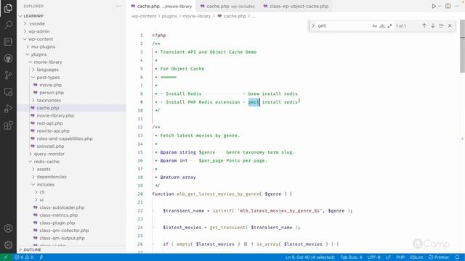
Task: Expand the .vscode folder
Action: (25, 24)
